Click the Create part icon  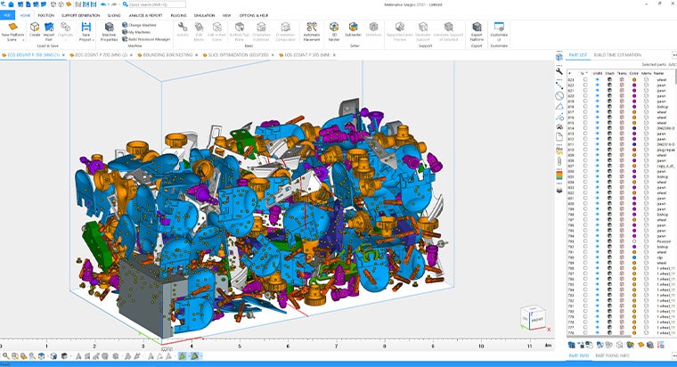[x=35, y=27]
